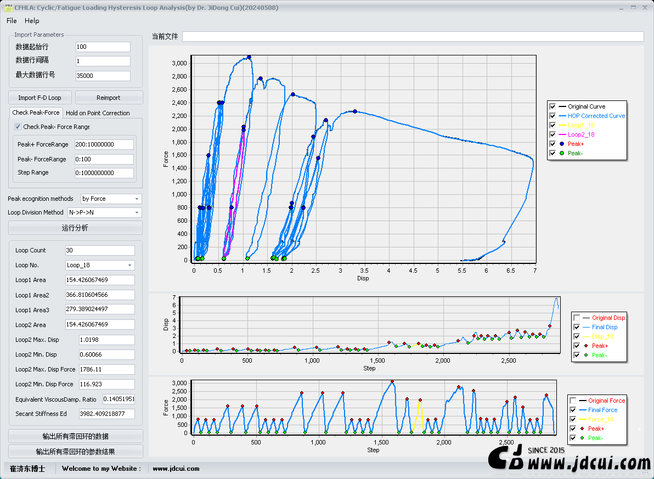Toggle HOP Corrected Curve legend checkbox

click(552, 116)
